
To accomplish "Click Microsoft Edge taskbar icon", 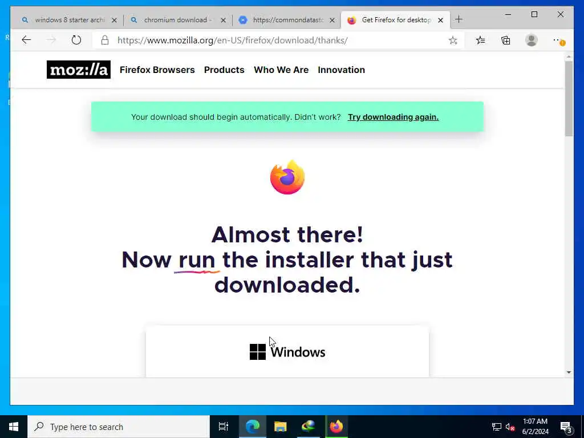I will pos(253,427).
